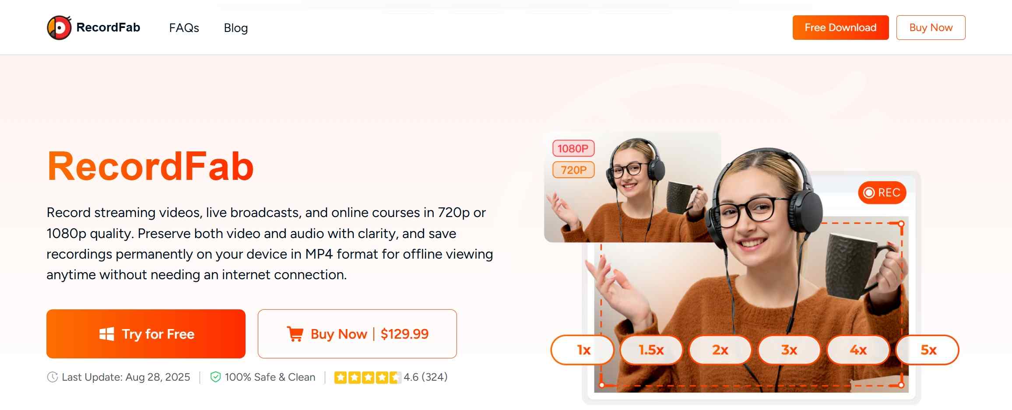Click the shopping cart icon
The width and height of the screenshot is (1012, 410).
(295, 334)
